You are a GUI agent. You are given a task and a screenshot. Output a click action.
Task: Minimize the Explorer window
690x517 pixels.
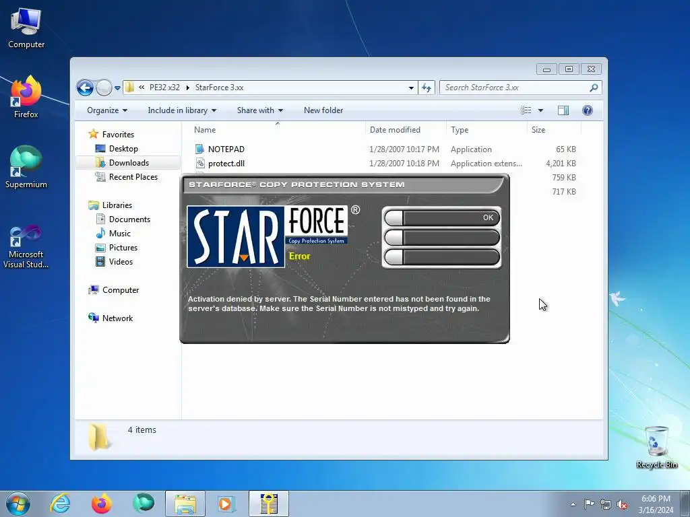[546, 69]
